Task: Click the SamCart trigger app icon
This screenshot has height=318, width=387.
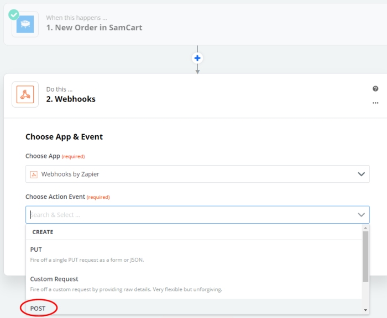Action: pyautogui.click(x=25, y=24)
